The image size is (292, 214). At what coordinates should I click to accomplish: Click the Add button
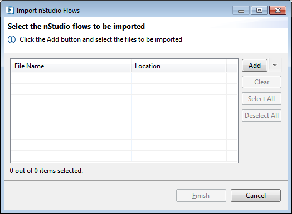[x=255, y=66]
